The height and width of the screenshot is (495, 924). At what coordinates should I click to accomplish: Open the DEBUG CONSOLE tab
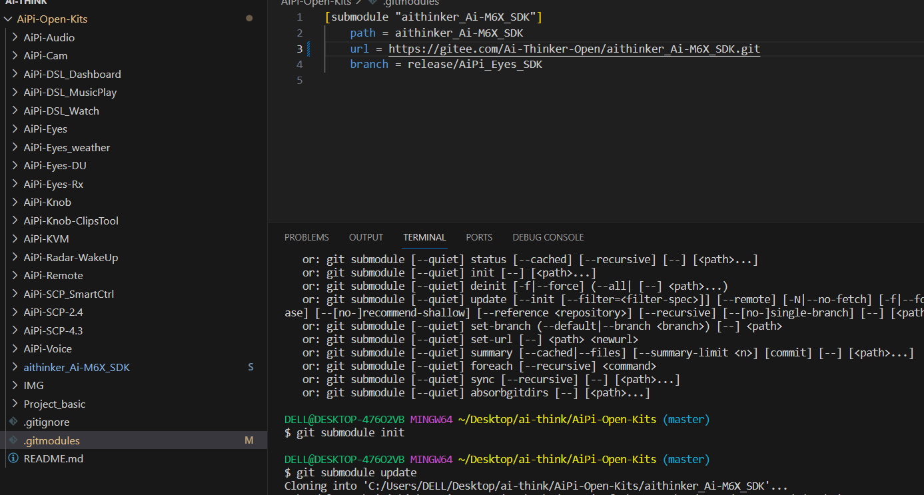pyautogui.click(x=548, y=237)
